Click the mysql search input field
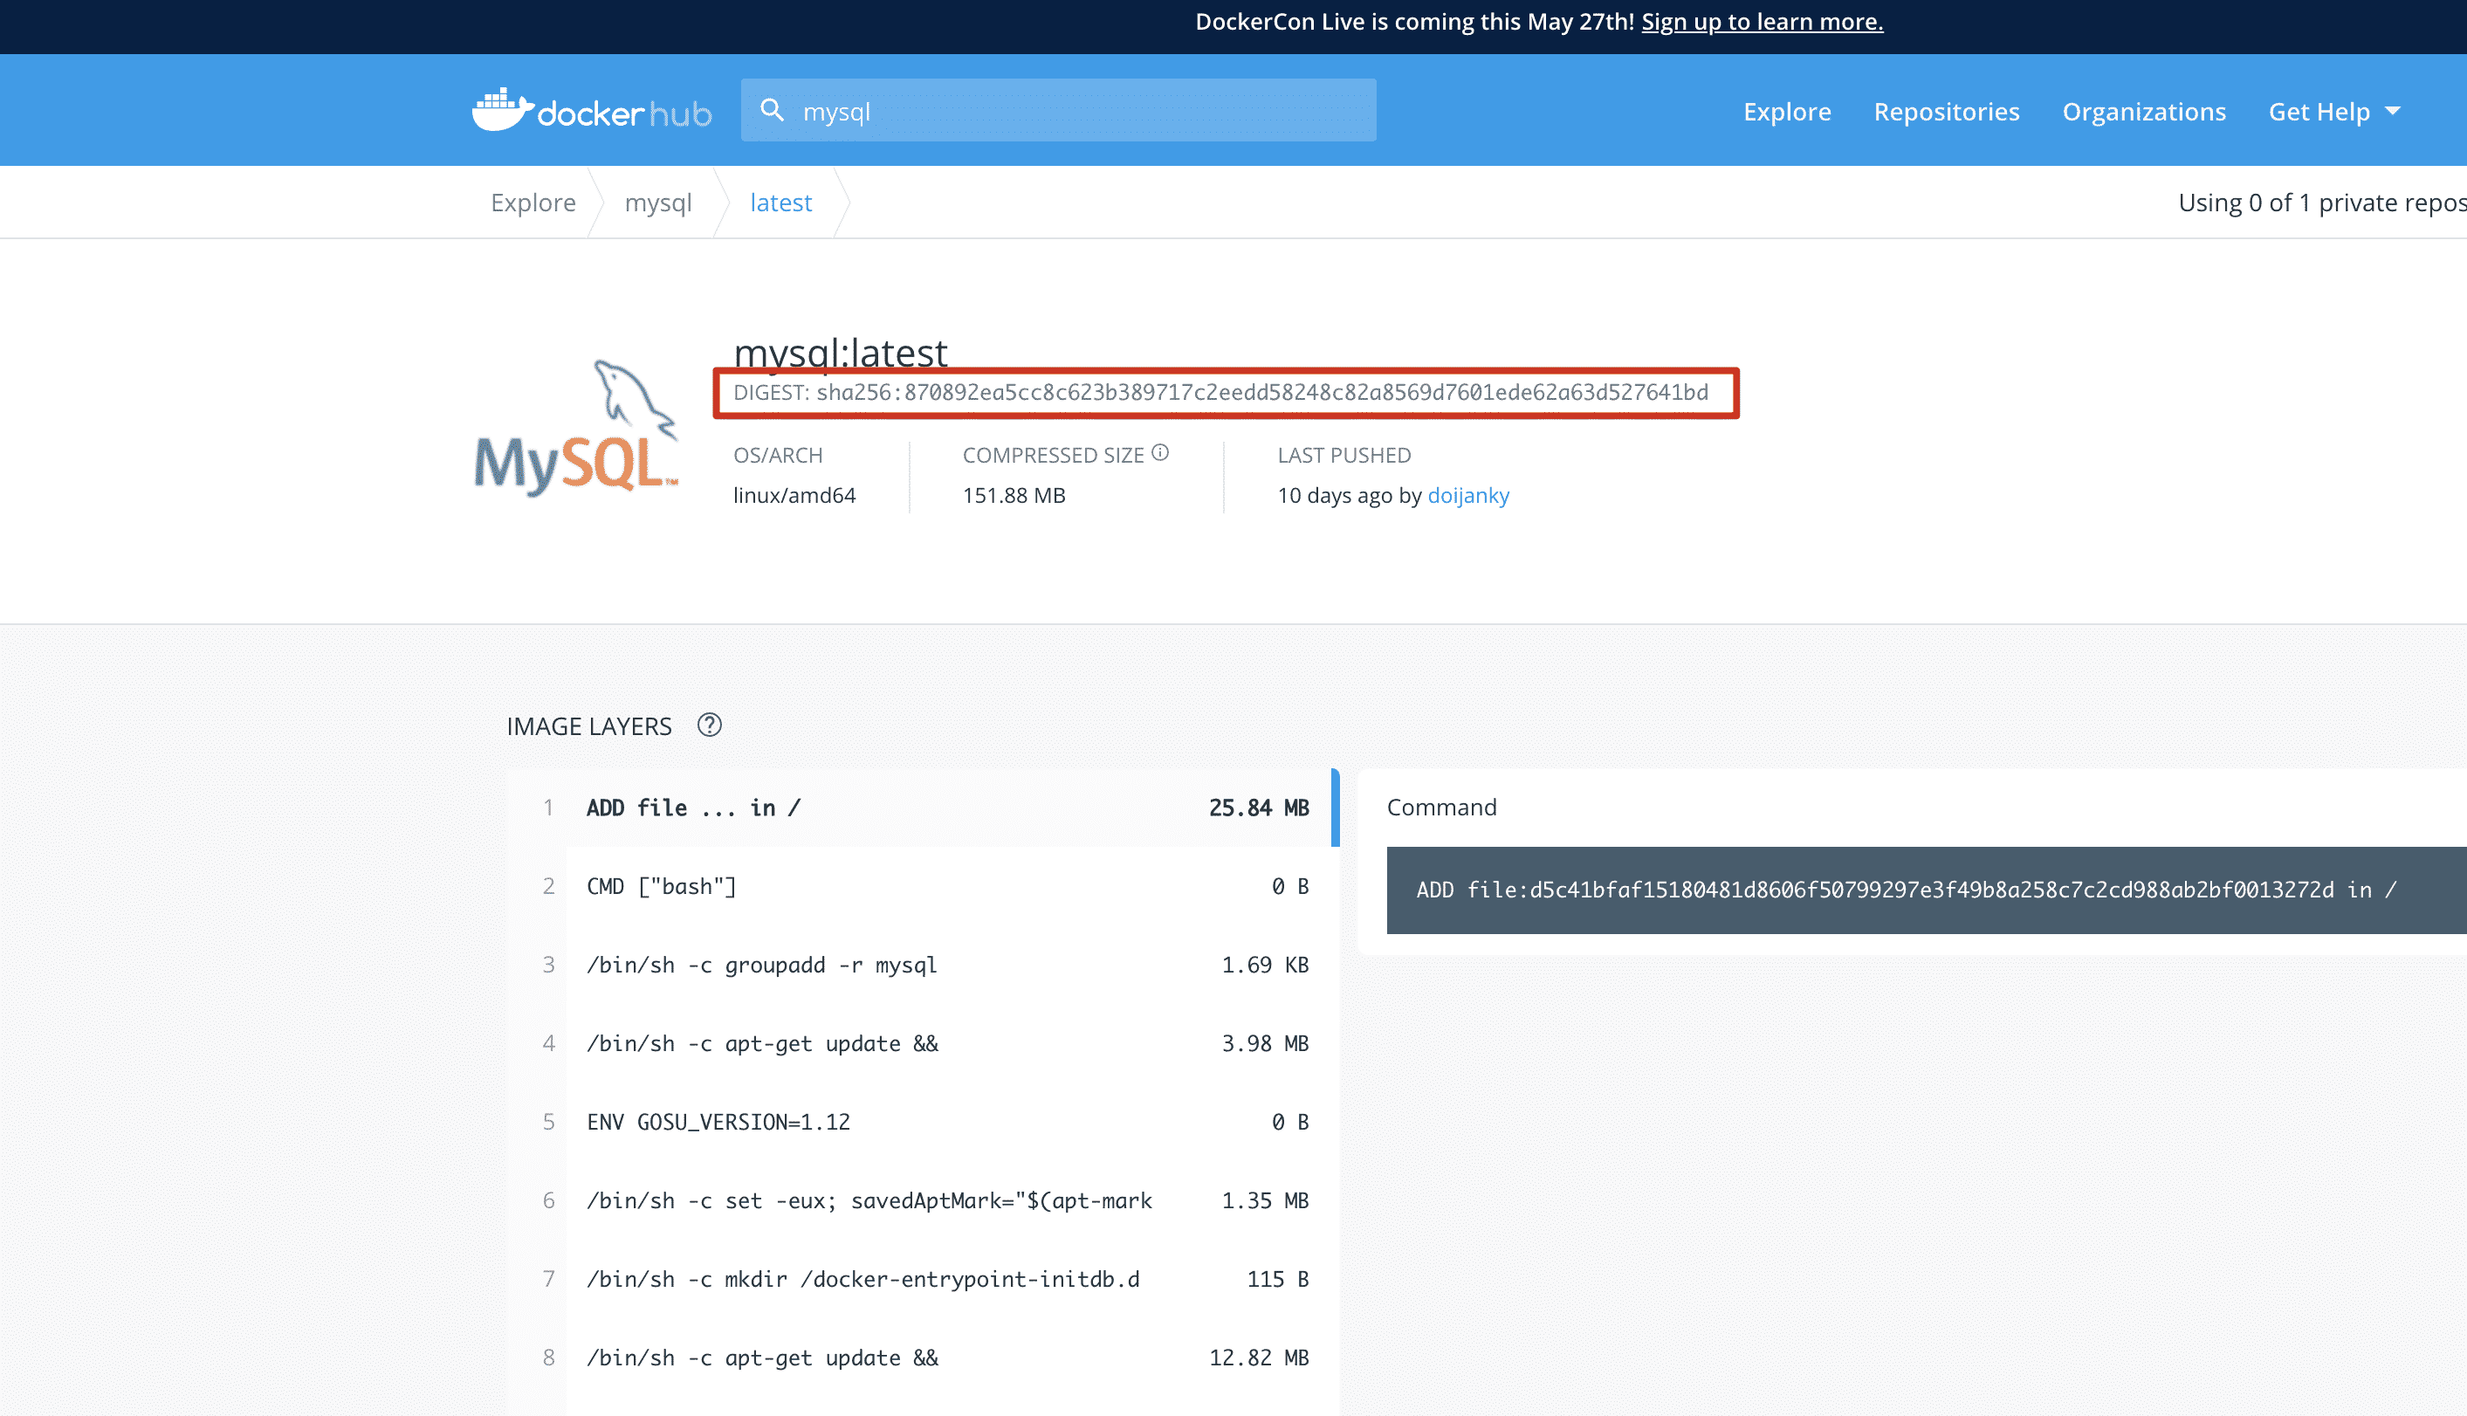This screenshot has height=1416, width=2467. tap(1069, 112)
